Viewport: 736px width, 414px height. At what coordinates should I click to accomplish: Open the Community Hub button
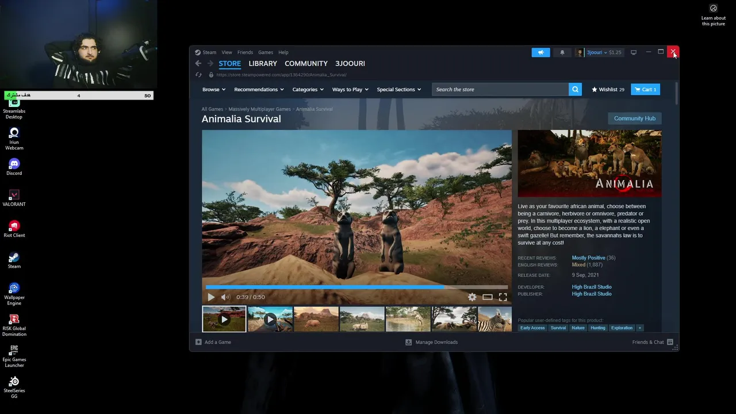tap(635, 118)
